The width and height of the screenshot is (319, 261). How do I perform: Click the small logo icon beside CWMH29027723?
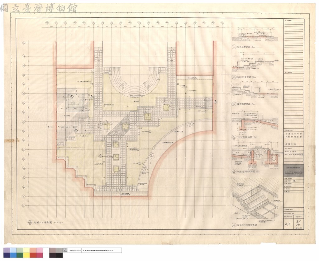pyautogui.click(x=65, y=250)
